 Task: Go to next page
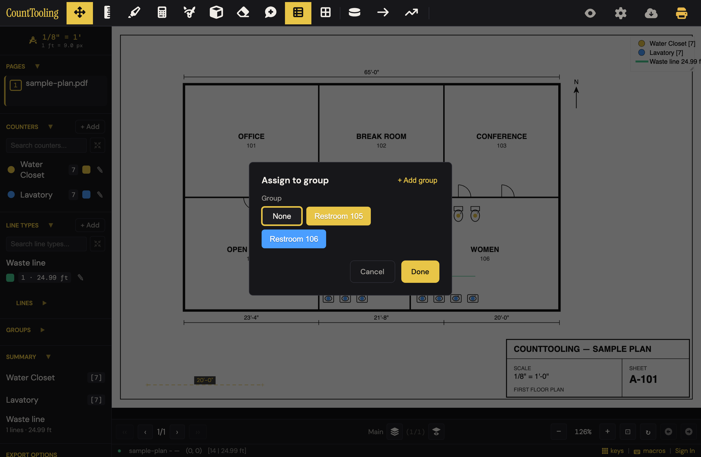tap(177, 432)
